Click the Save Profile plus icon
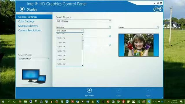 tap(89, 90)
